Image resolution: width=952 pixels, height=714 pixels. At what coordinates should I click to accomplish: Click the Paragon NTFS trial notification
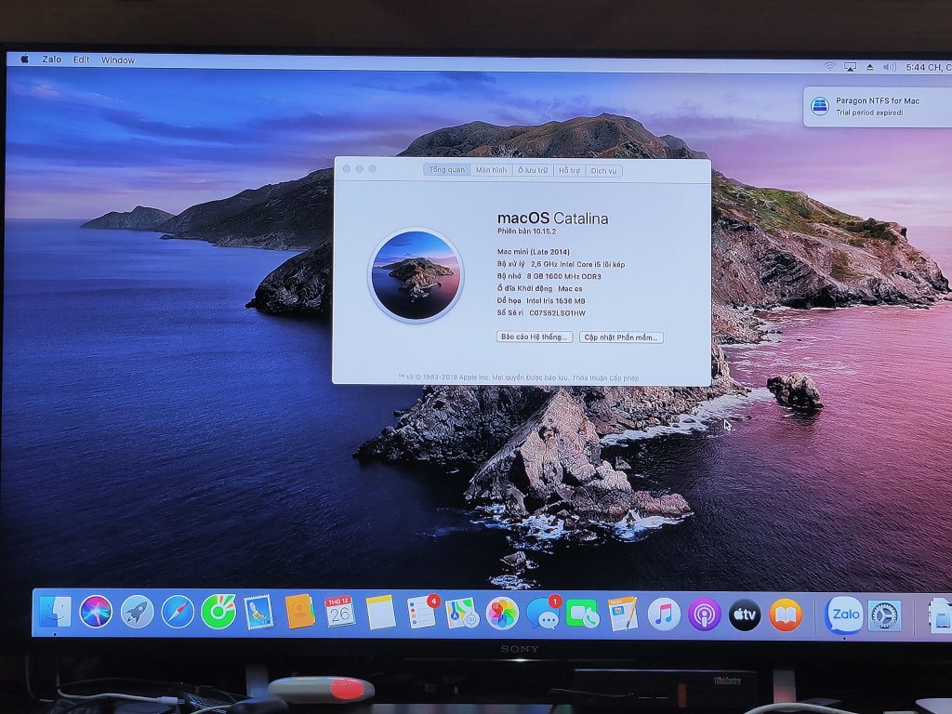[x=878, y=106]
